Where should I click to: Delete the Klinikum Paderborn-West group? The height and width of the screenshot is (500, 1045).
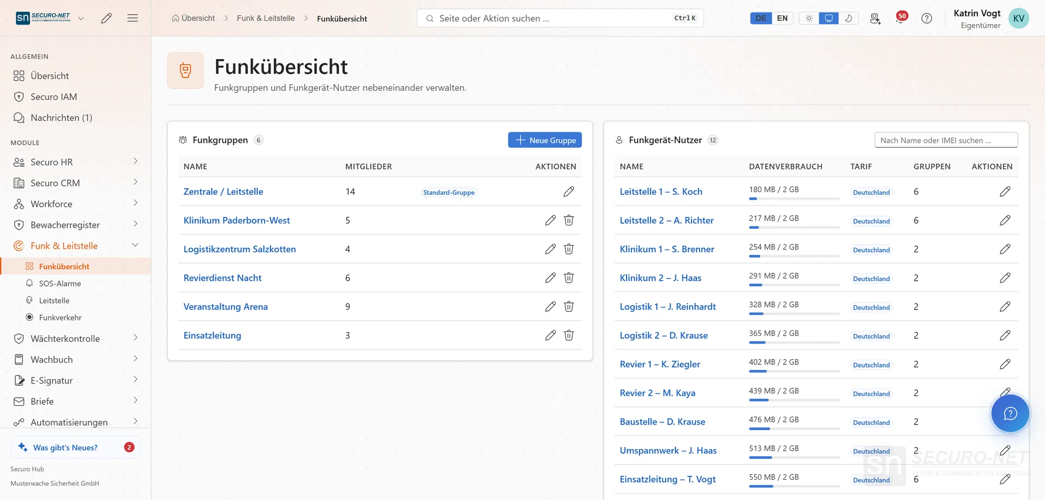pos(569,220)
